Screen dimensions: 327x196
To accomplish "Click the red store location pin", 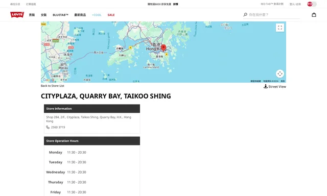I will pyautogui.click(x=163, y=48).
